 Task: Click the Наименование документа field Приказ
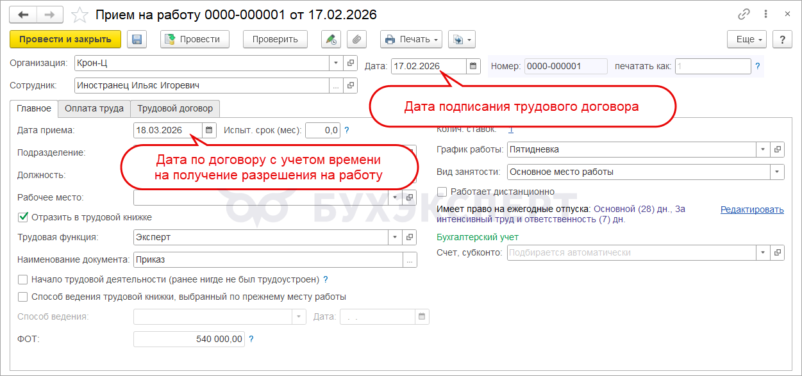point(268,259)
